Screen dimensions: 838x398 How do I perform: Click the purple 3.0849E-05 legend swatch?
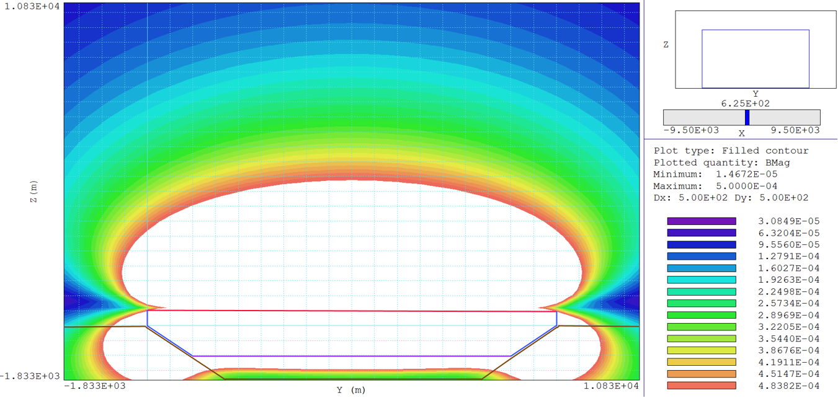tap(702, 221)
